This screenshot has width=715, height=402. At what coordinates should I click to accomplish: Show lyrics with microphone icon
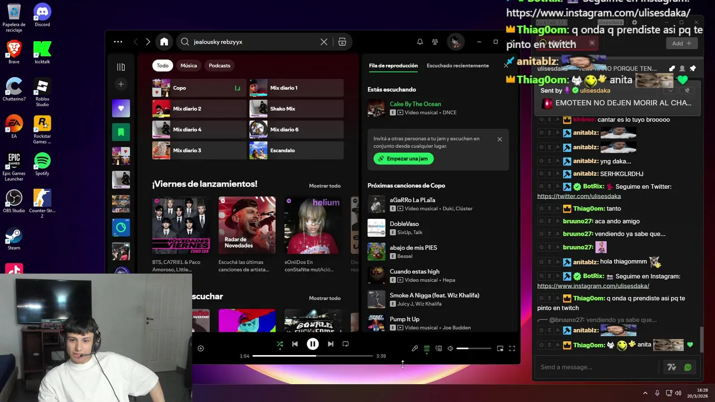[x=414, y=348]
